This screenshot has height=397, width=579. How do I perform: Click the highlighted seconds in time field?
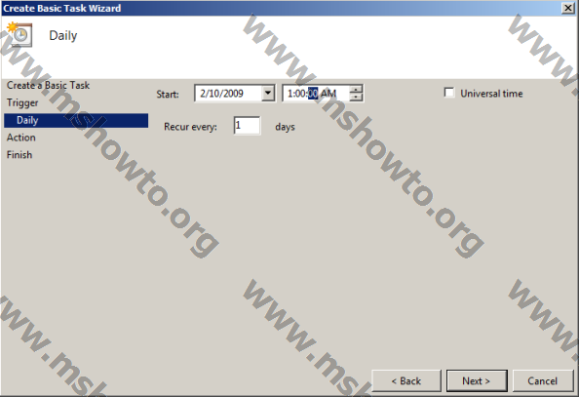[313, 94]
